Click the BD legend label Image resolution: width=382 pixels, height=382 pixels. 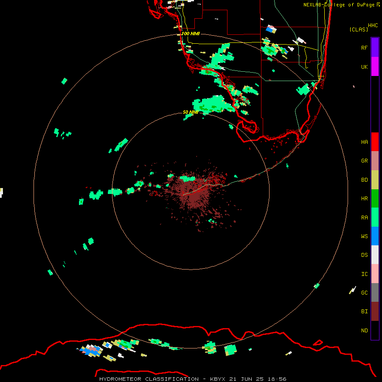point(364,180)
